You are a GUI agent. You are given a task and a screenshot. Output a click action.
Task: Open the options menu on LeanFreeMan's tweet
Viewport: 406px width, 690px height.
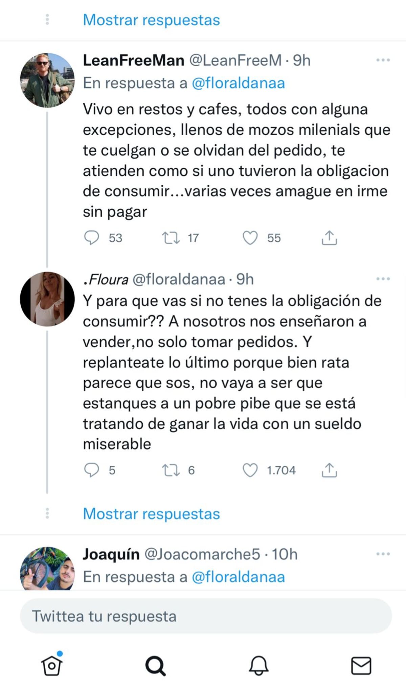pos(384,60)
